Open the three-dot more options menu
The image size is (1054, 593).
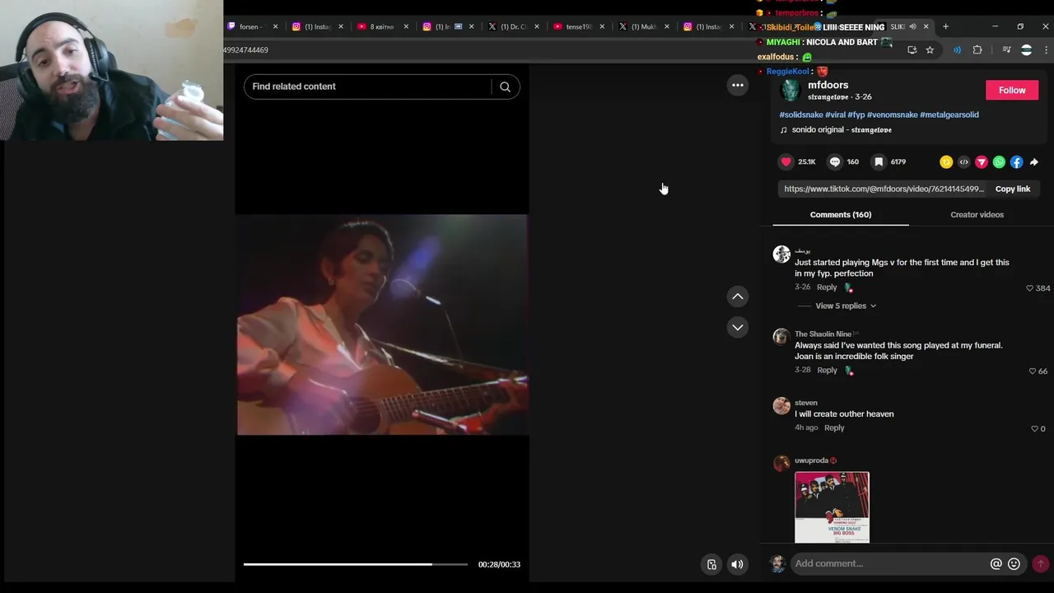tap(738, 85)
